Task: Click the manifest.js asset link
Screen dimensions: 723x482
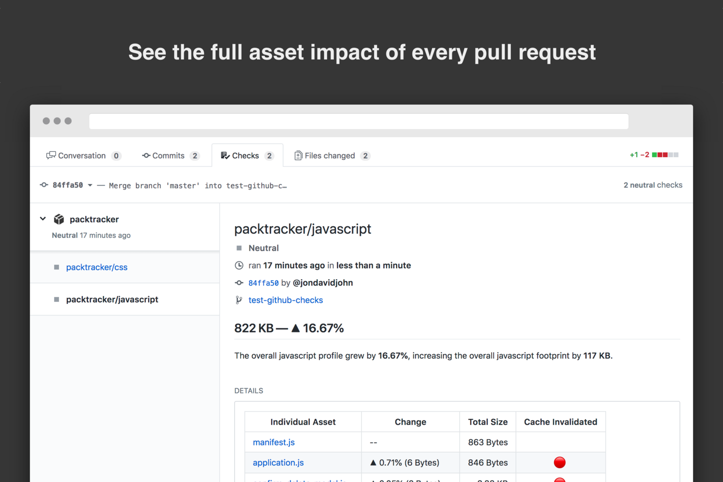Action: [273, 442]
